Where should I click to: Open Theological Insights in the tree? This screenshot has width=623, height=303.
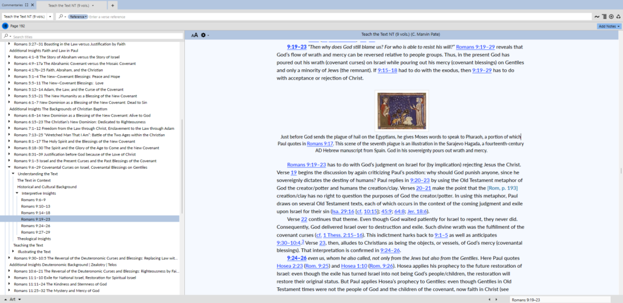pyautogui.click(x=34, y=239)
